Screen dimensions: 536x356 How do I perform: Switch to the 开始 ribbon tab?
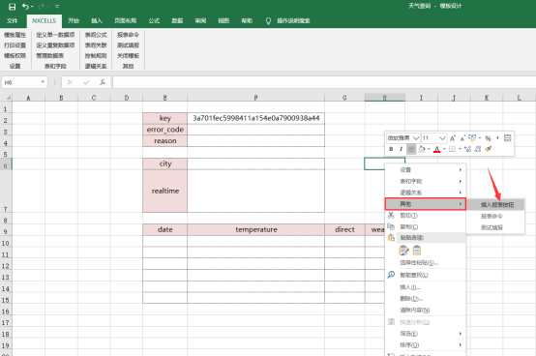tap(74, 21)
